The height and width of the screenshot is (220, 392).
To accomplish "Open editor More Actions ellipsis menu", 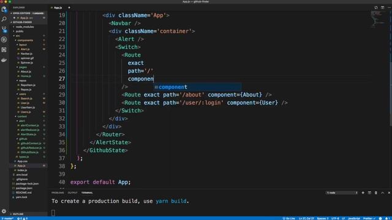I will (389, 7).
